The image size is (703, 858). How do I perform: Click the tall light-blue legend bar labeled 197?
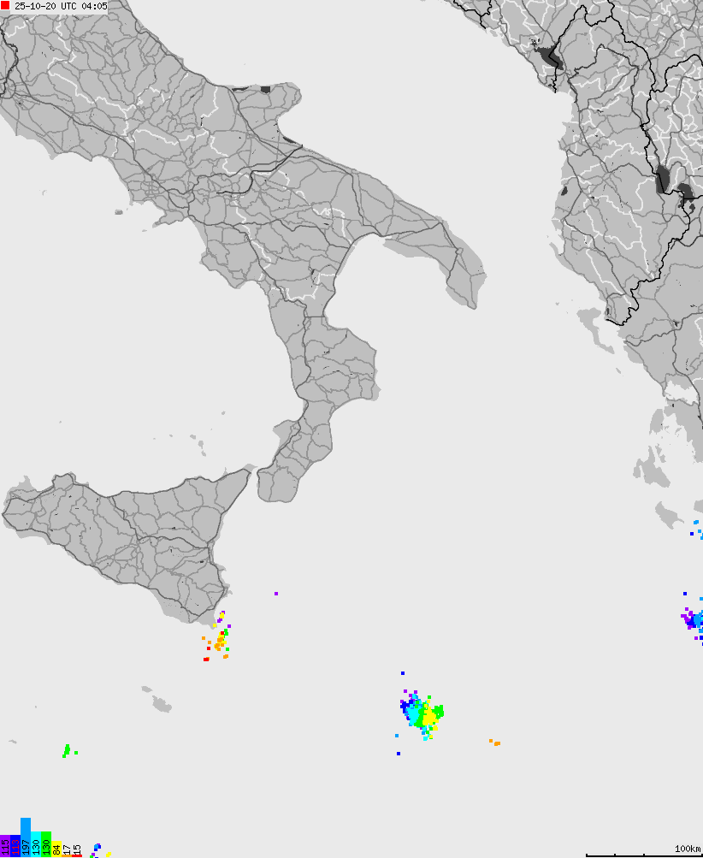point(26,837)
